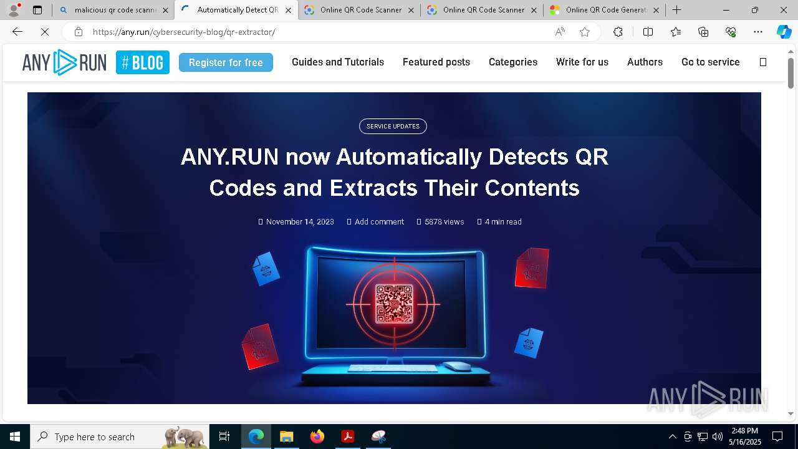Open the tab actions menu icon
The image size is (798, 449).
(37, 10)
